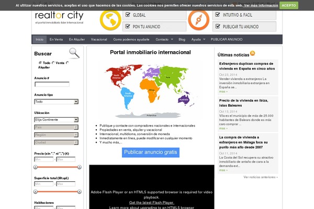Click the Superficie total Min field

(44, 184)
